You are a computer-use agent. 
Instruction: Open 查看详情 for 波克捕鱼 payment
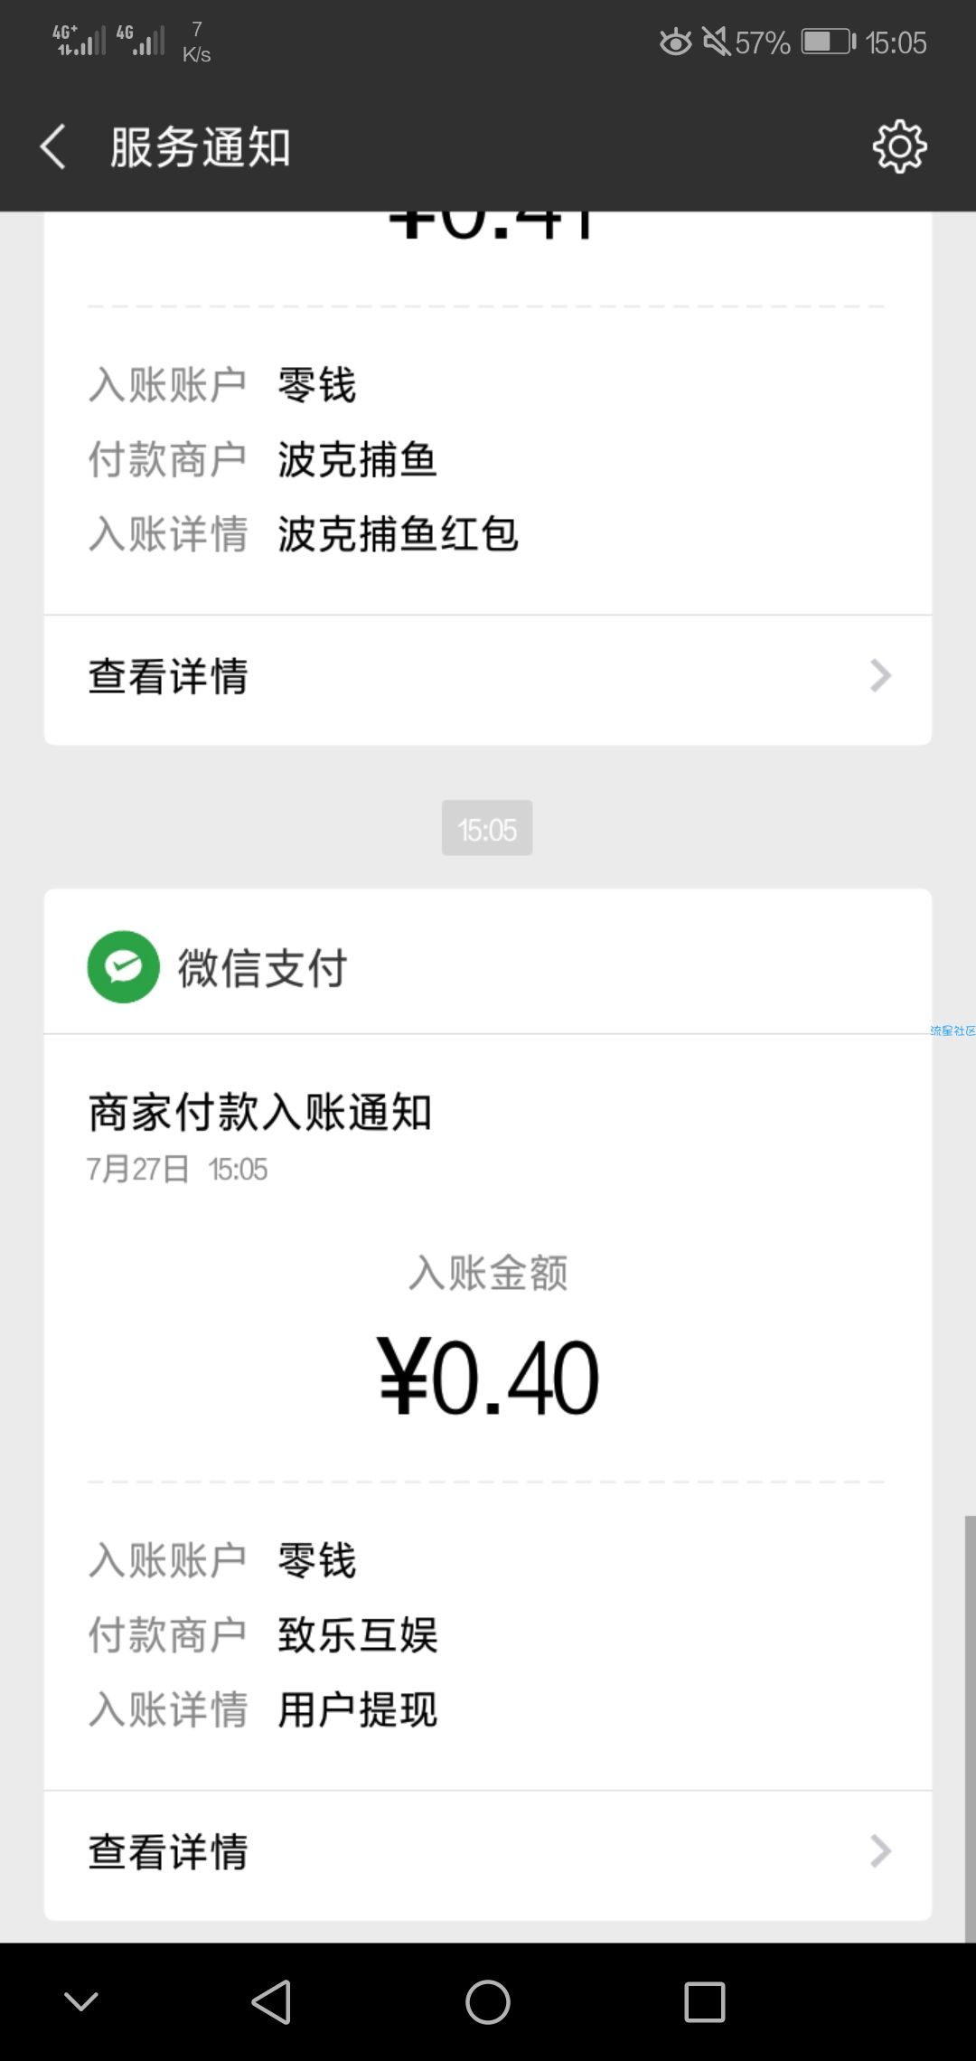click(x=488, y=676)
